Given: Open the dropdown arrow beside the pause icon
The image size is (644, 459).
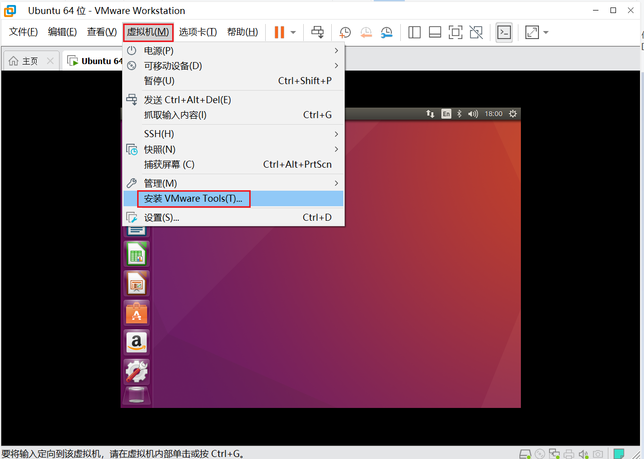Looking at the screenshot, I should (293, 33).
